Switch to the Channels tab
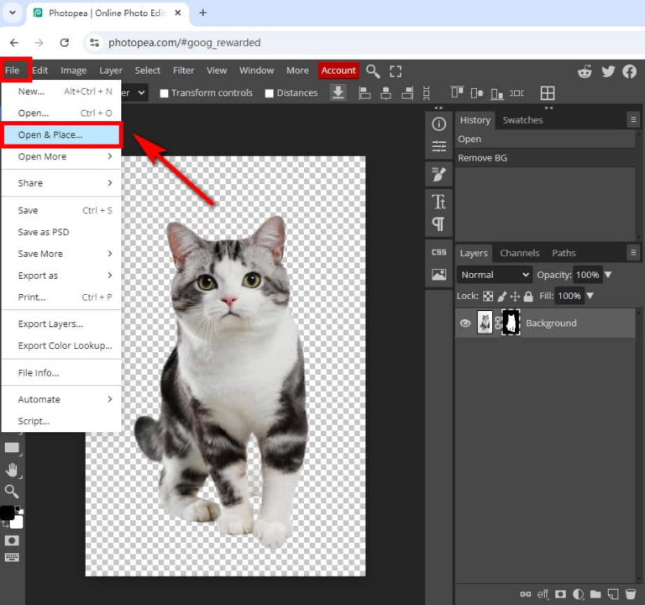 pyautogui.click(x=520, y=253)
